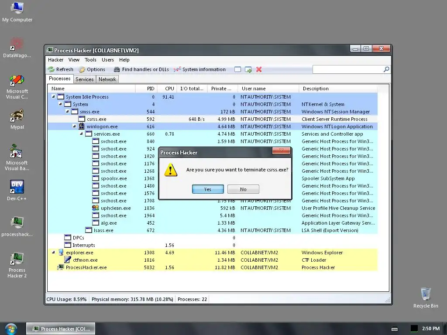The width and height of the screenshot is (447, 335).
Task: Click the red X terminate toolbar icon
Action: point(259,69)
